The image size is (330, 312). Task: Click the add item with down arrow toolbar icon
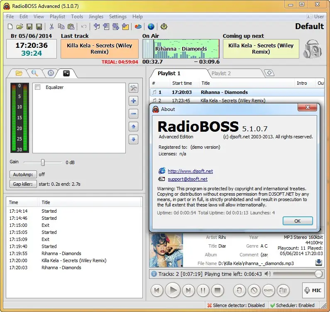(x=115, y=27)
